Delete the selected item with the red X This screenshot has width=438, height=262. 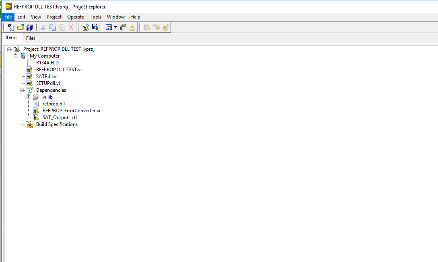click(71, 27)
